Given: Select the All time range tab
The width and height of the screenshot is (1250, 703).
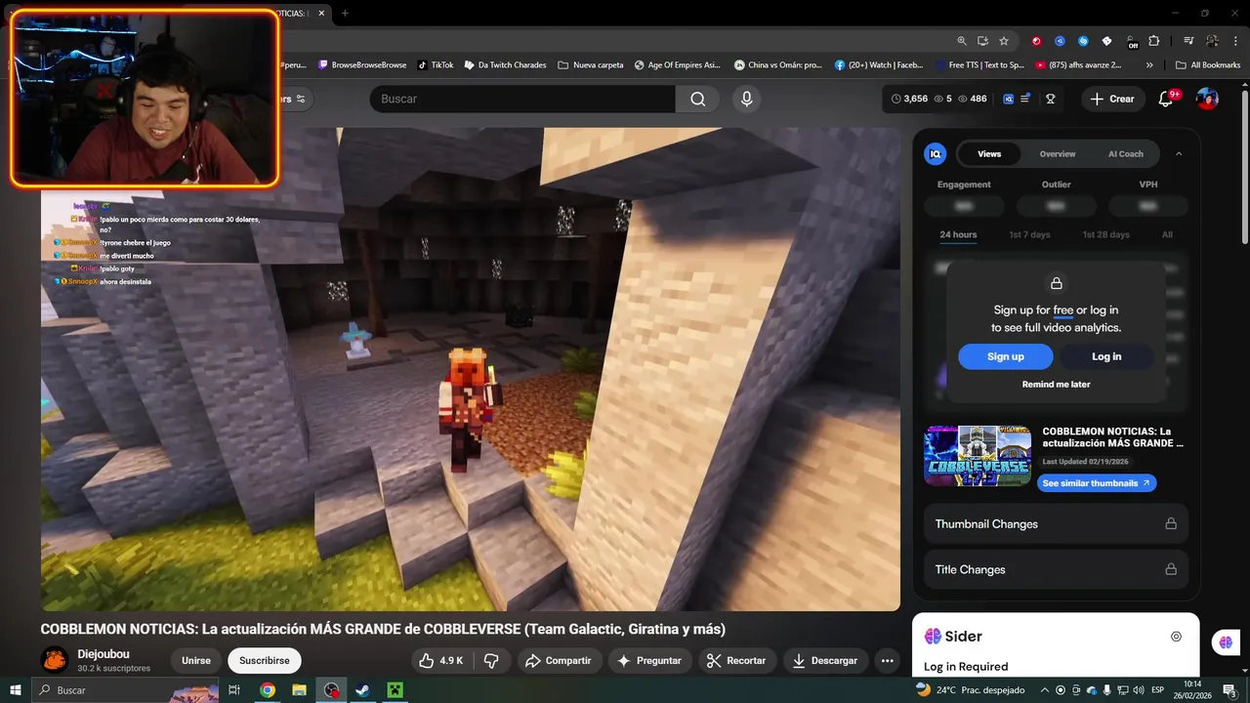Looking at the screenshot, I should point(1167,234).
